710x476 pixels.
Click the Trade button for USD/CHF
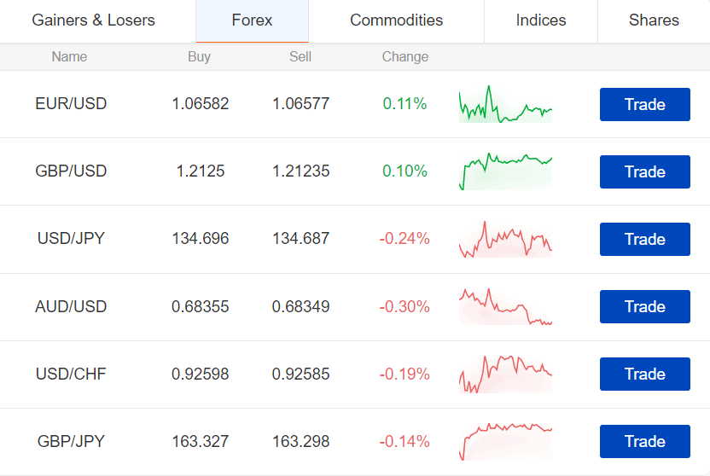click(x=645, y=374)
